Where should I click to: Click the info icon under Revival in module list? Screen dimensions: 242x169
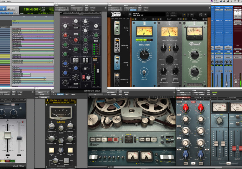tap(127, 30)
